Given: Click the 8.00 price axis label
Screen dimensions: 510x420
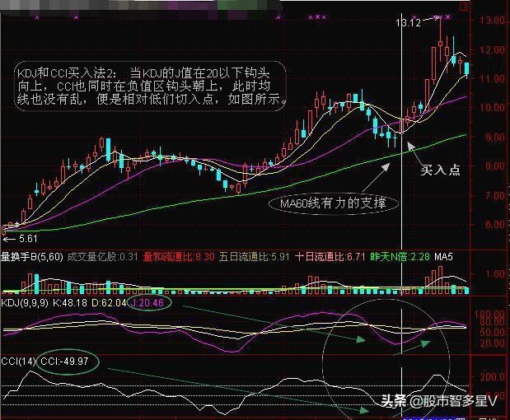Looking at the screenshot, I should coord(494,166).
